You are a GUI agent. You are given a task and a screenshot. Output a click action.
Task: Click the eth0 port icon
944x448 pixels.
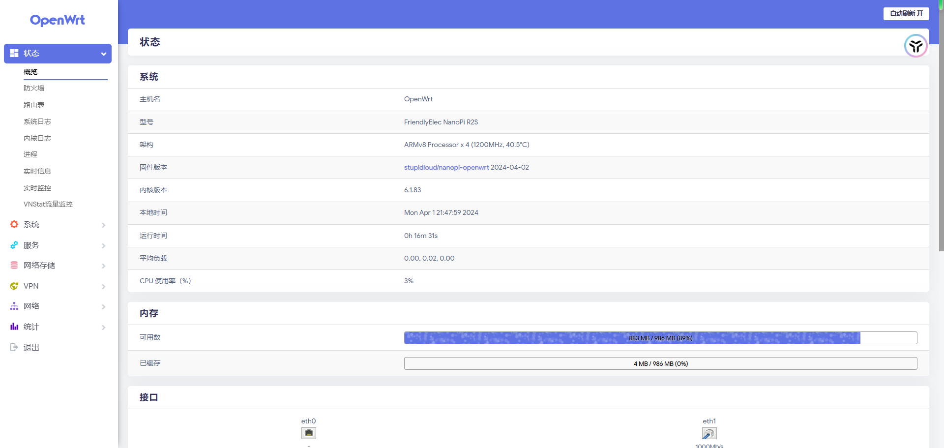point(309,433)
